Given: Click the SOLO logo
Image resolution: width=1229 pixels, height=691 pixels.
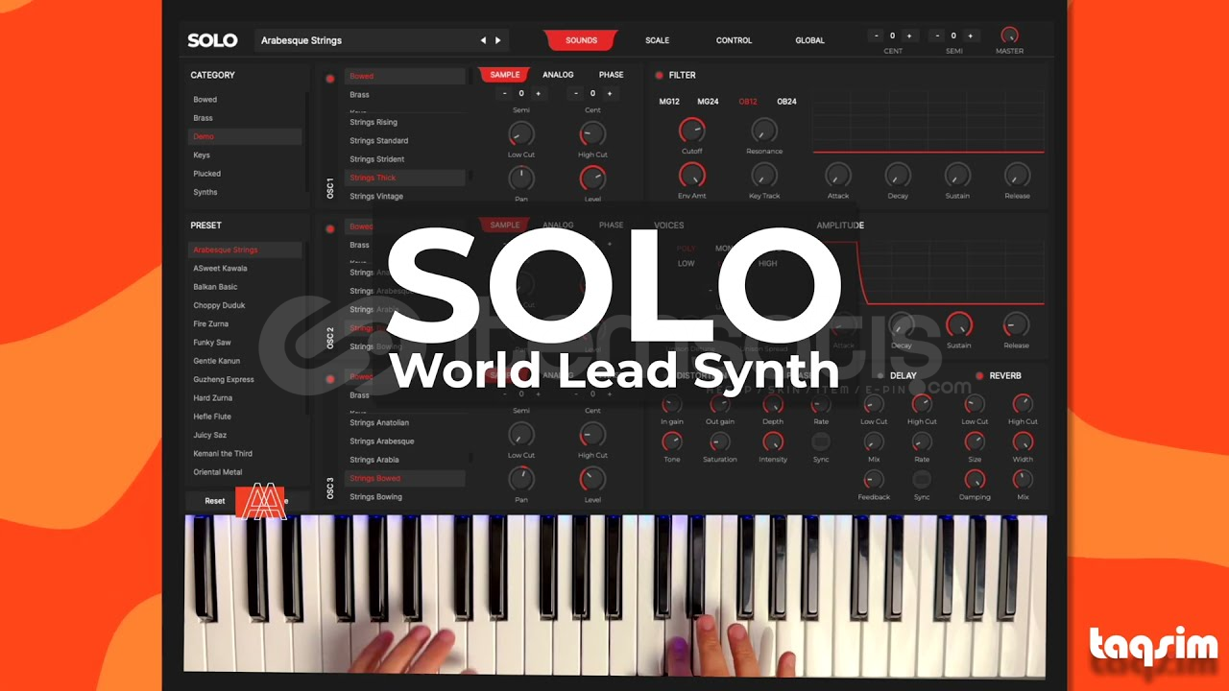Looking at the screenshot, I should point(212,40).
